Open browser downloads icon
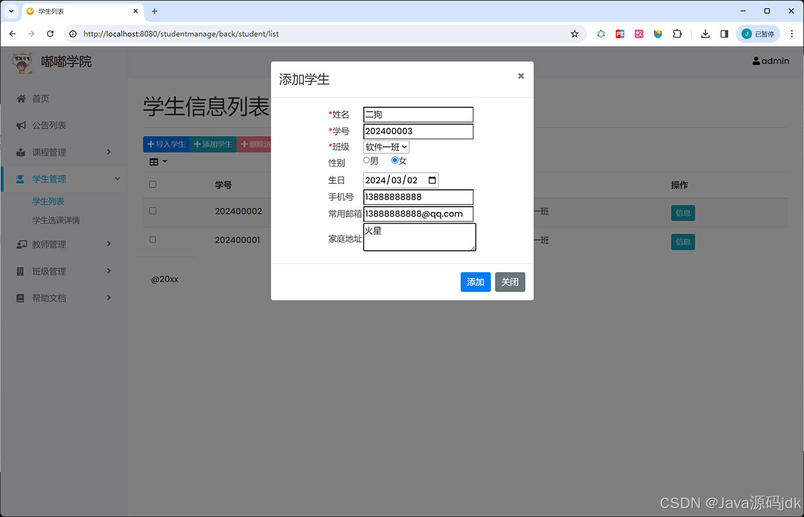This screenshot has width=804, height=517. point(705,34)
